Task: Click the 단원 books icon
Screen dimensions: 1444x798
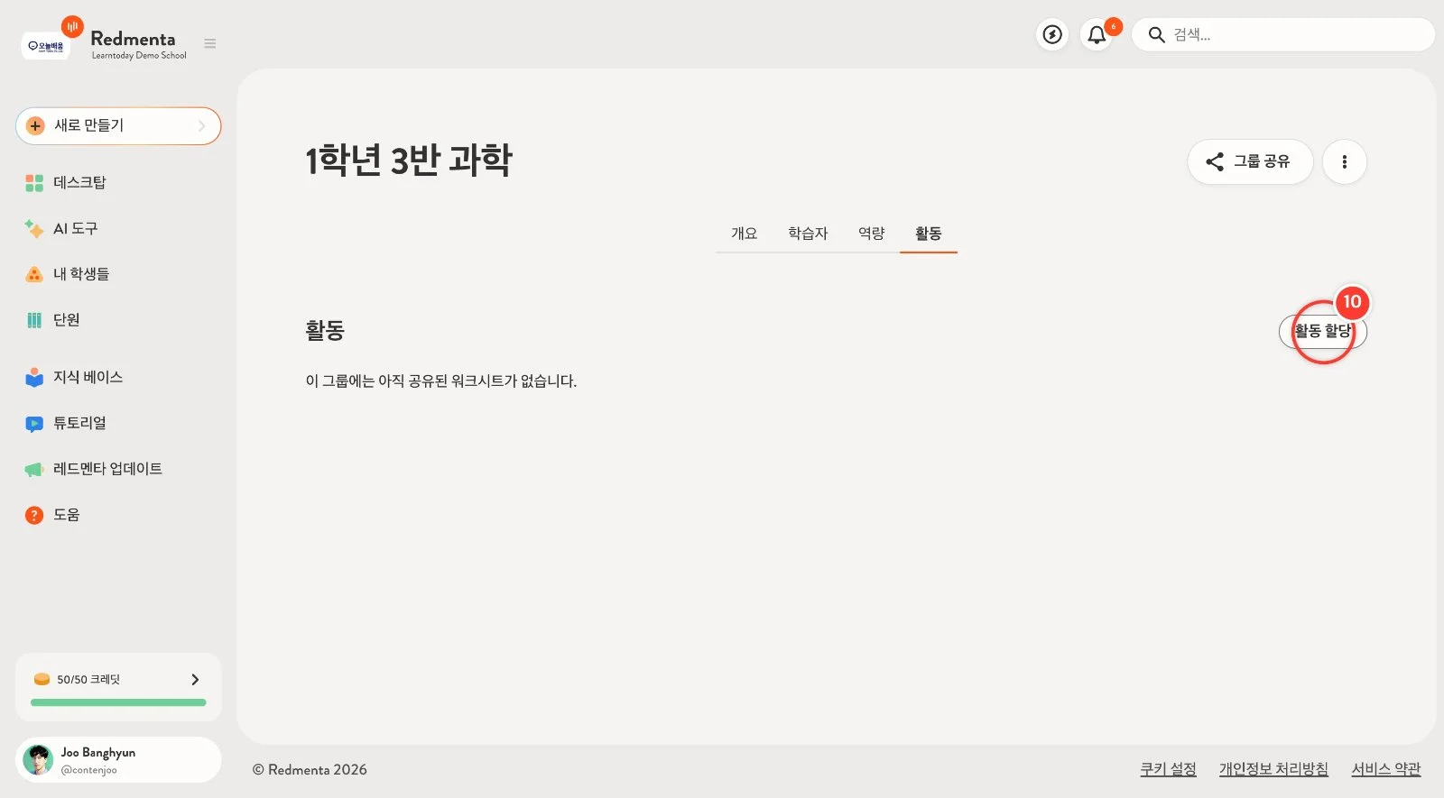Action: pyautogui.click(x=34, y=320)
